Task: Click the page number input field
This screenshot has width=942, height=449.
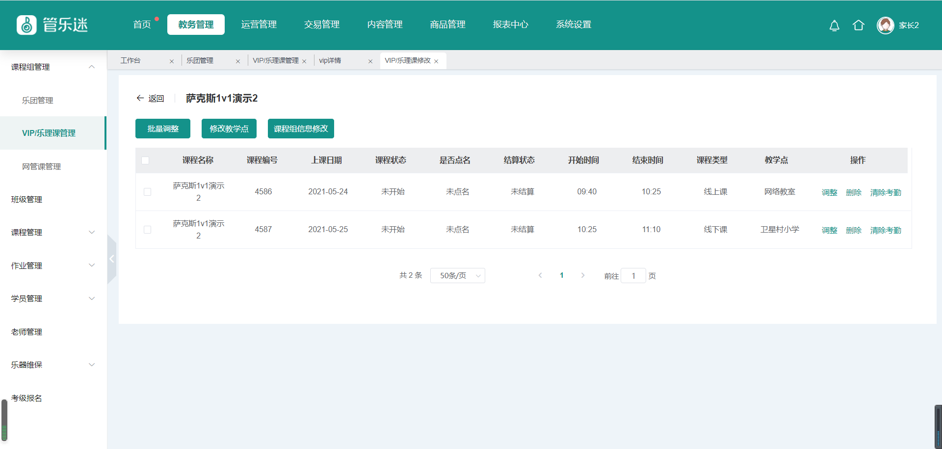Action: pyautogui.click(x=633, y=276)
